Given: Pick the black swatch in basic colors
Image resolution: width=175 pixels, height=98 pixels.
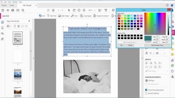Looking at the screenshot, I should click(x=119, y=29).
